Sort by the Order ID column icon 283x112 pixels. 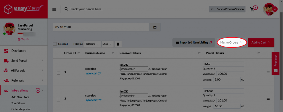point(79,53)
